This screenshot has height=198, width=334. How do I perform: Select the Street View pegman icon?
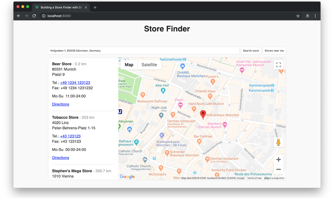point(279,142)
